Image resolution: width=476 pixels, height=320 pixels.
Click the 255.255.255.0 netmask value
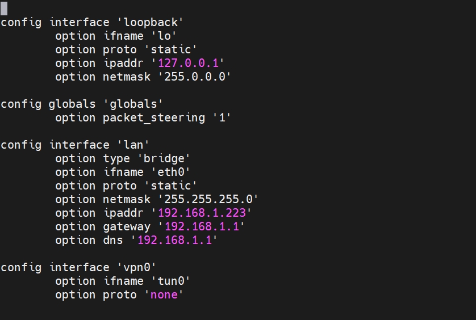pos(208,199)
